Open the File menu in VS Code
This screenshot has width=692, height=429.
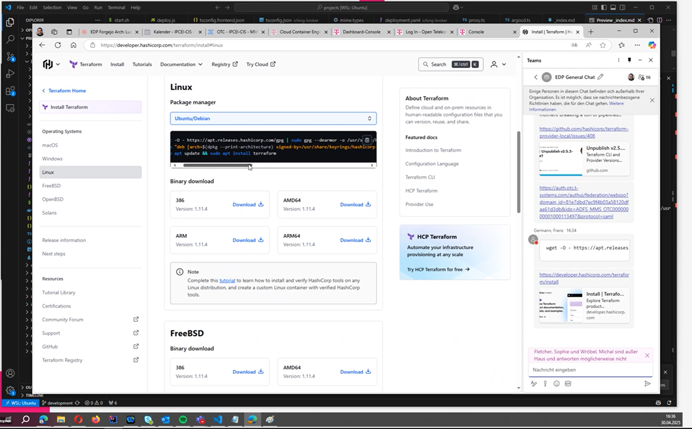tap(20, 7)
